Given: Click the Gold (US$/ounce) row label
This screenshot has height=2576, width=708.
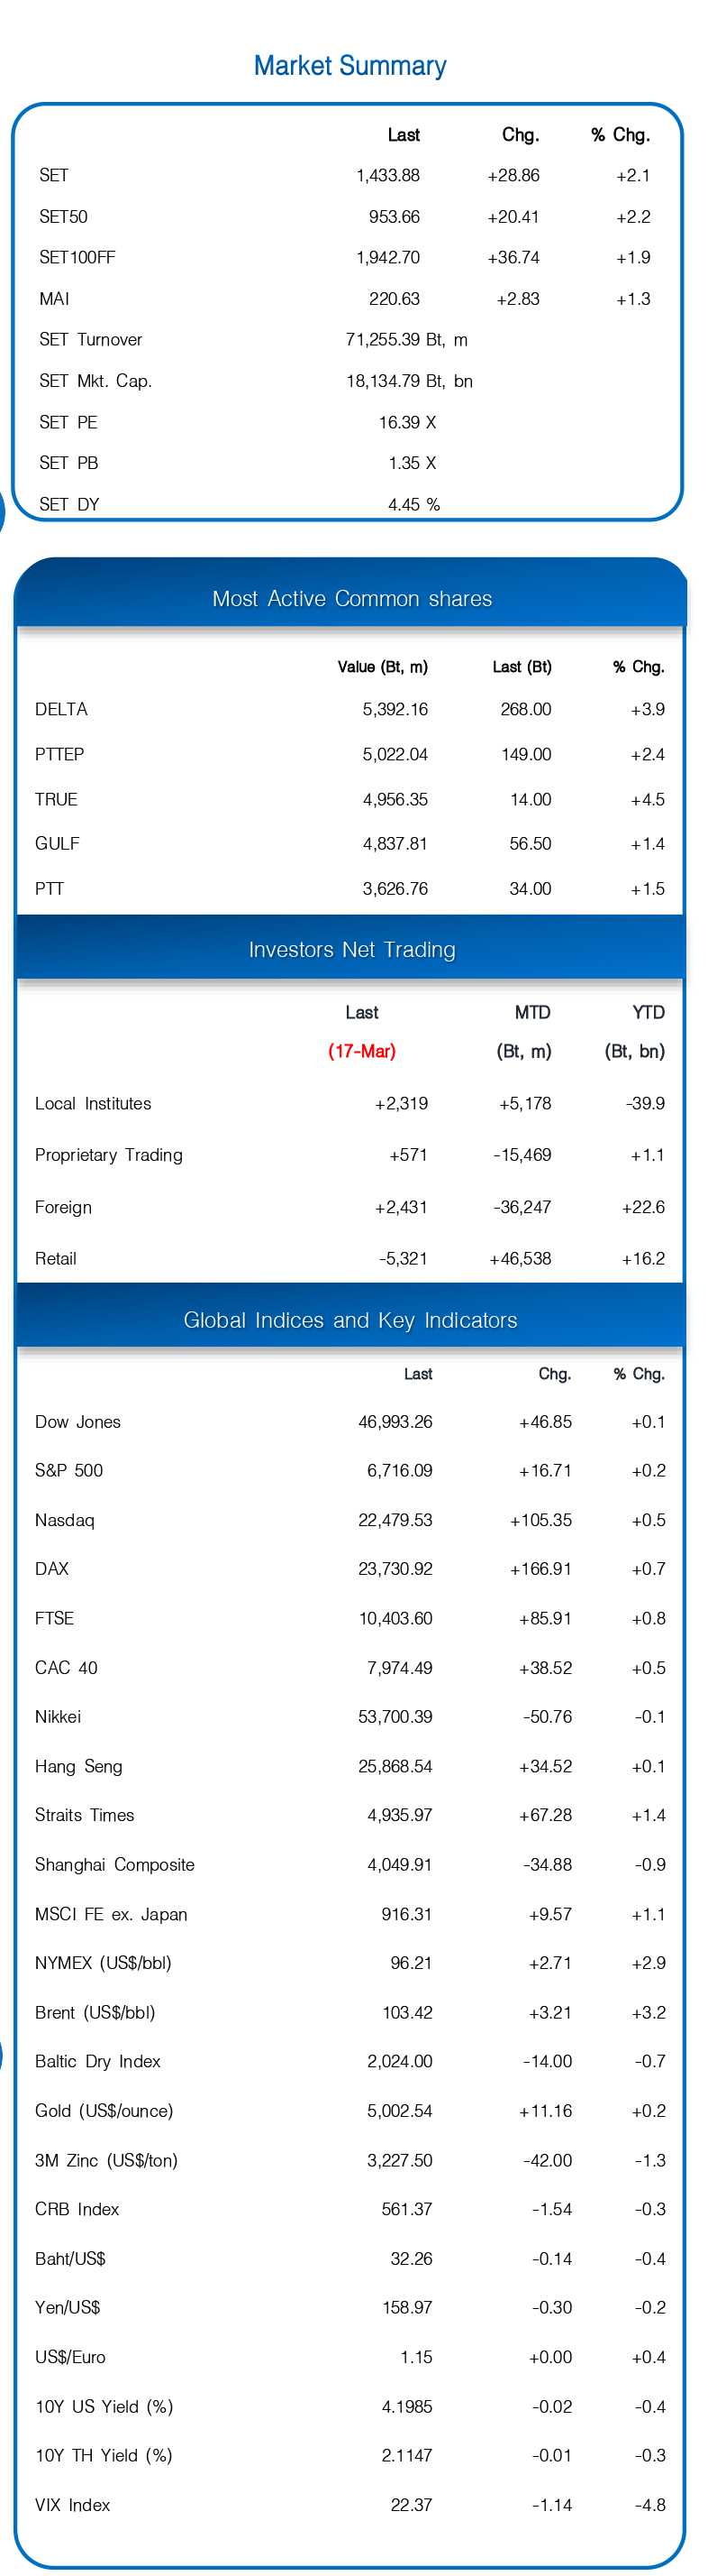Looking at the screenshot, I should pos(104,2111).
